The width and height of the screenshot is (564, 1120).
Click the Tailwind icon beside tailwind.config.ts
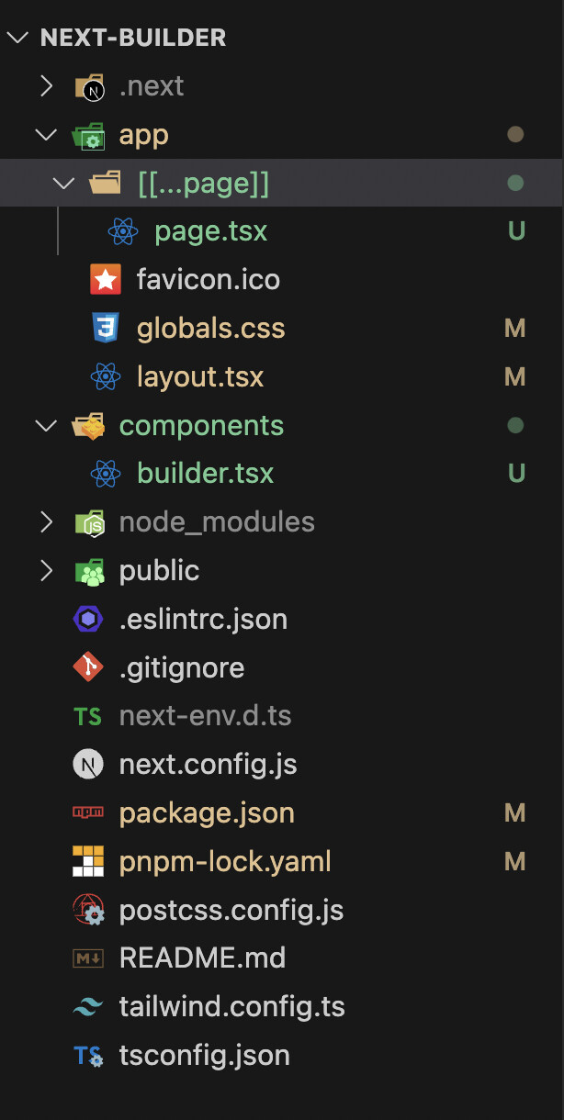point(88,1007)
